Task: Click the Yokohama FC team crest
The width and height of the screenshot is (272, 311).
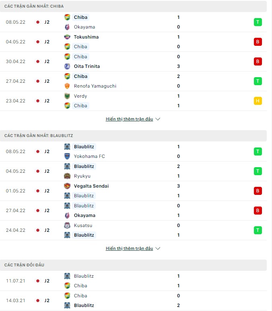Action: [67, 156]
